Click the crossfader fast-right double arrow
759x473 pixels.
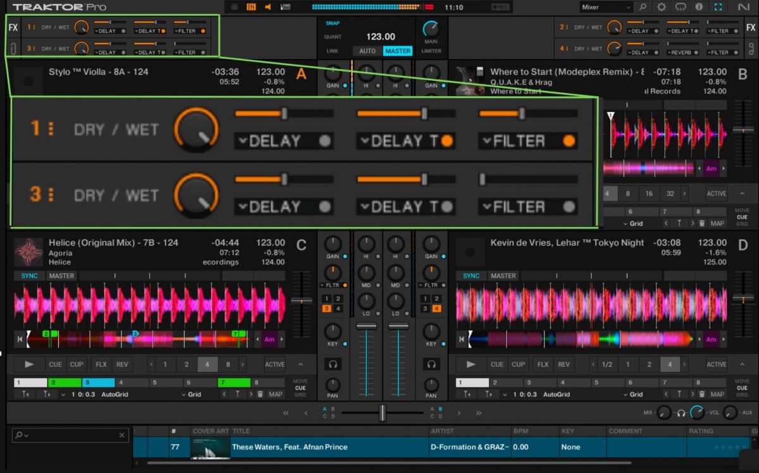pyautogui.click(x=479, y=413)
